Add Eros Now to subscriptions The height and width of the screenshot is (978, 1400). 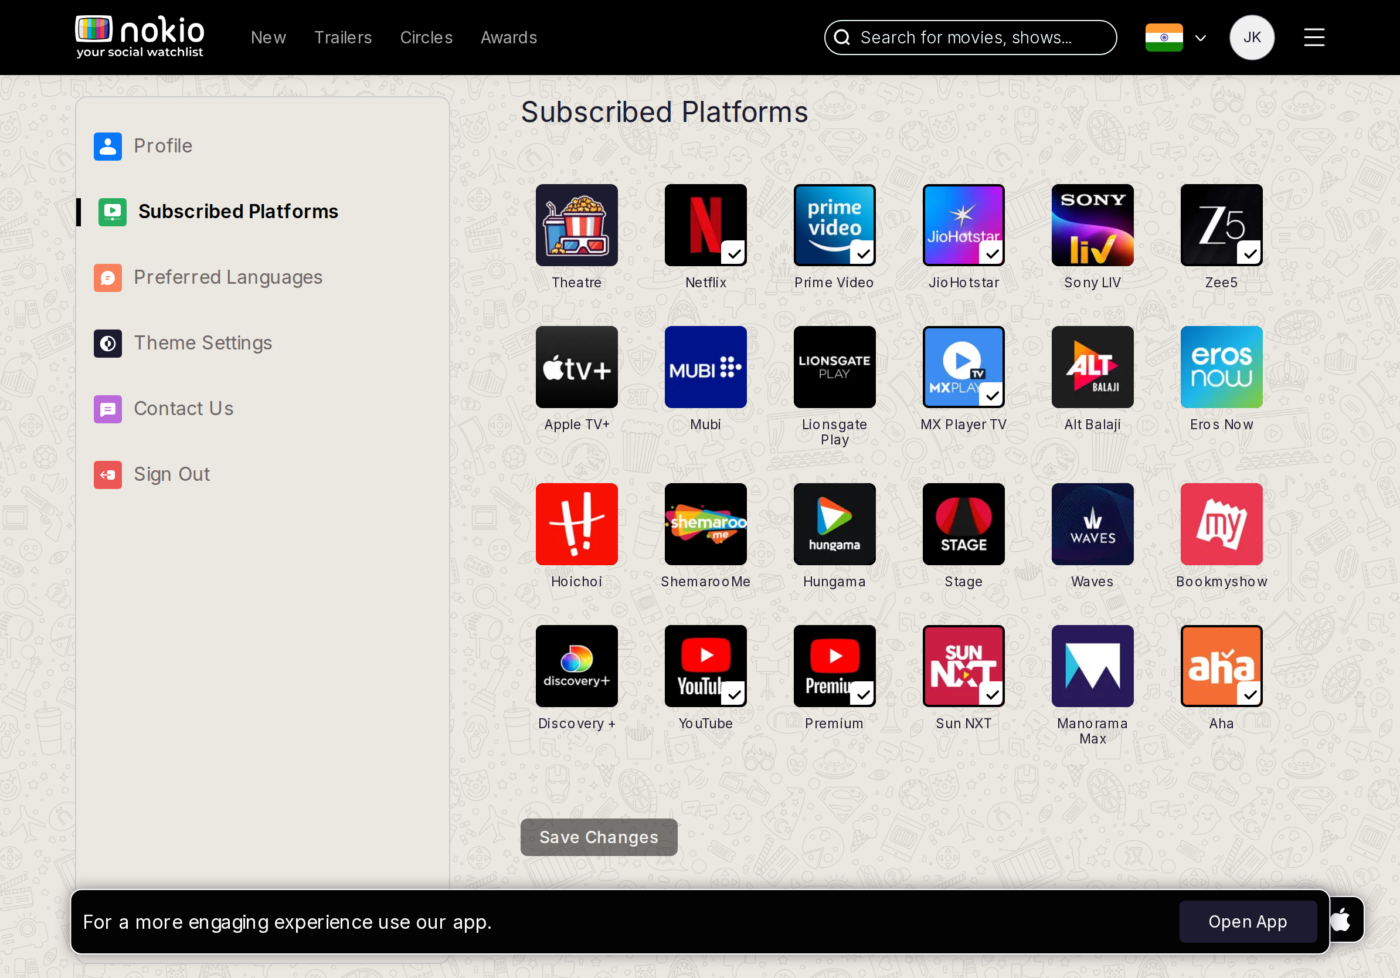(1221, 367)
